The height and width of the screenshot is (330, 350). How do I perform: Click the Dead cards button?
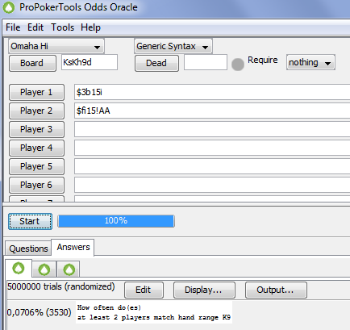tap(156, 63)
